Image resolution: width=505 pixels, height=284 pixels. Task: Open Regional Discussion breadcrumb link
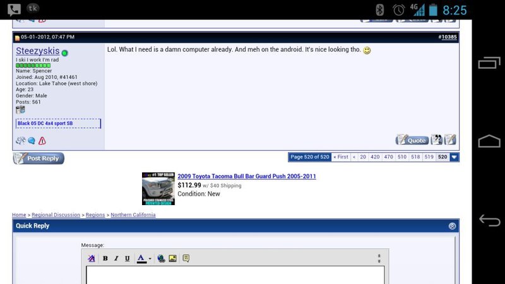click(x=56, y=215)
